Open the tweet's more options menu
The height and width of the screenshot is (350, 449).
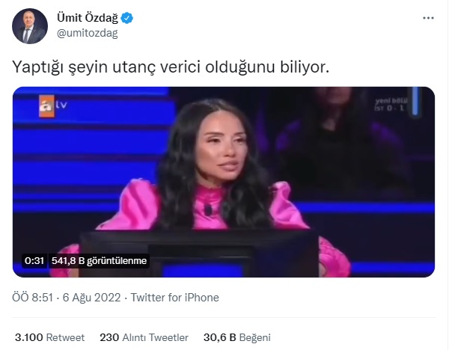428,18
